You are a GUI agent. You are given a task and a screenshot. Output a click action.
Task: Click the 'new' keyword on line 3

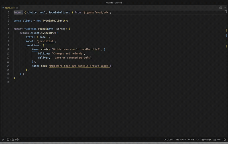[x=39, y=20]
